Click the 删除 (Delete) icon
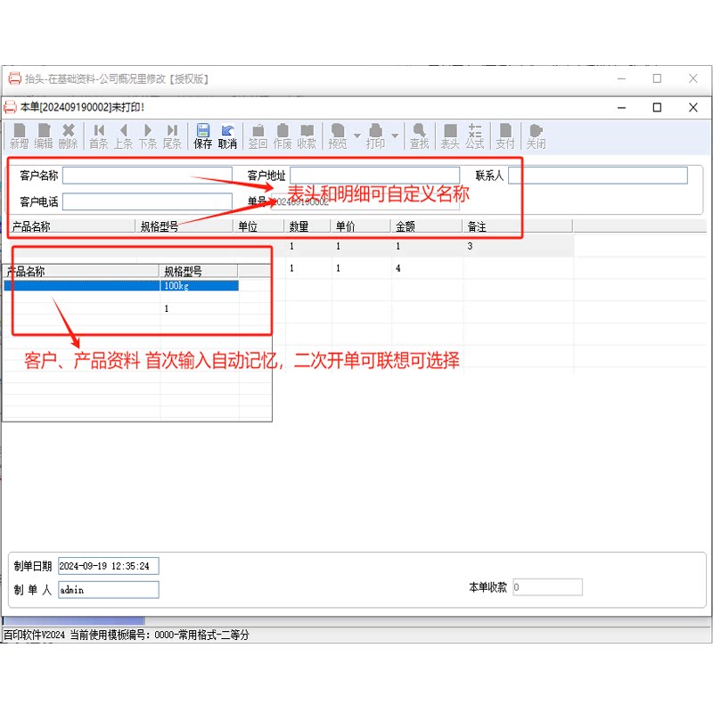The height and width of the screenshot is (713, 713). pyautogui.click(x=69, y=135)
